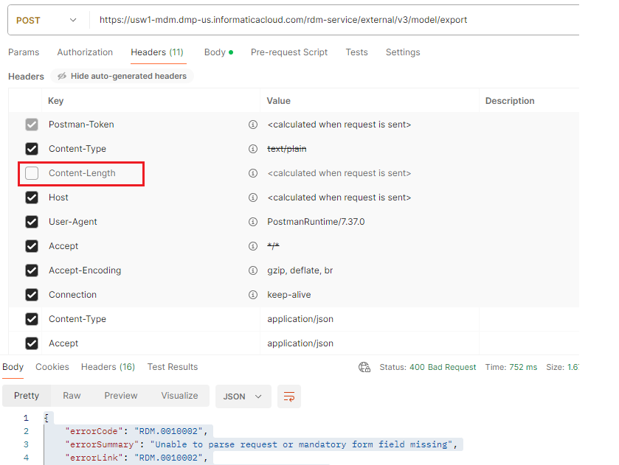Viewport: 619px width, 465px height.
Task: Click info icon next to Content-Length header
Action: (252, 173)
